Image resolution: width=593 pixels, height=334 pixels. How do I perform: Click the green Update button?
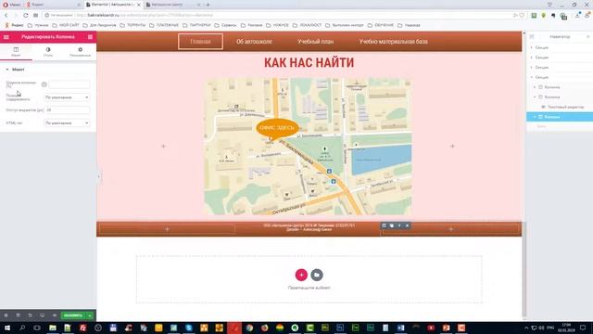pyautogui.click(x=73, y=315)
